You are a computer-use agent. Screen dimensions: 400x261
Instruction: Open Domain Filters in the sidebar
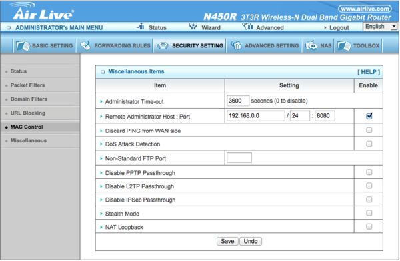pyautogui.click(x=29, y=99)
